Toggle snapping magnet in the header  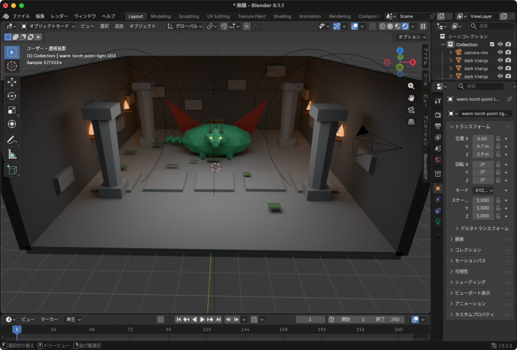click(x=223, y=26)
